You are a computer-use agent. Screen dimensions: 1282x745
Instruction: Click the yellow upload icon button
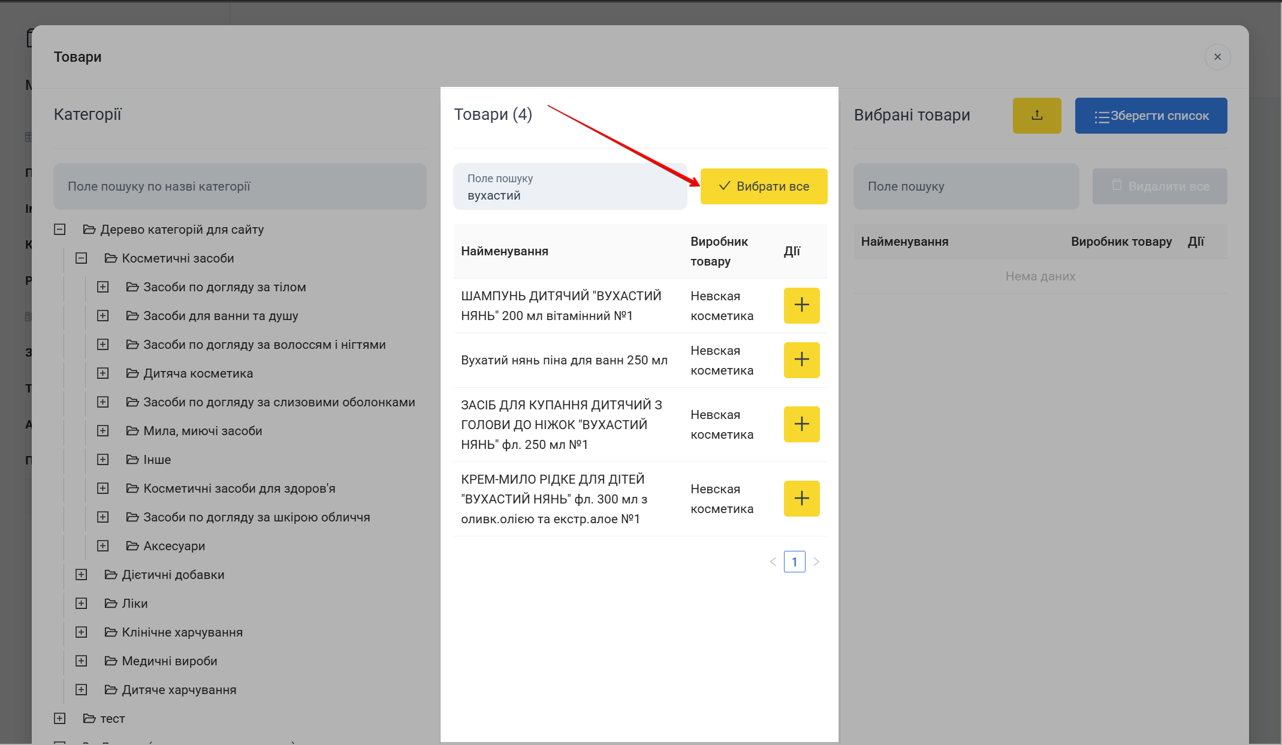tap(1036, 116)
